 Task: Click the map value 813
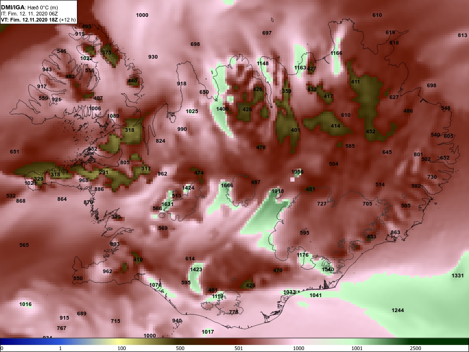coord(462,35)
